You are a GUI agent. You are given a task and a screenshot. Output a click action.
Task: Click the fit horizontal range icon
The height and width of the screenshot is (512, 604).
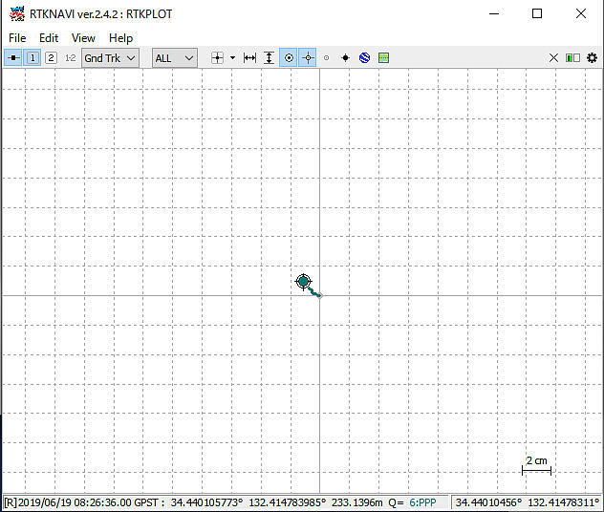[250, 58]
